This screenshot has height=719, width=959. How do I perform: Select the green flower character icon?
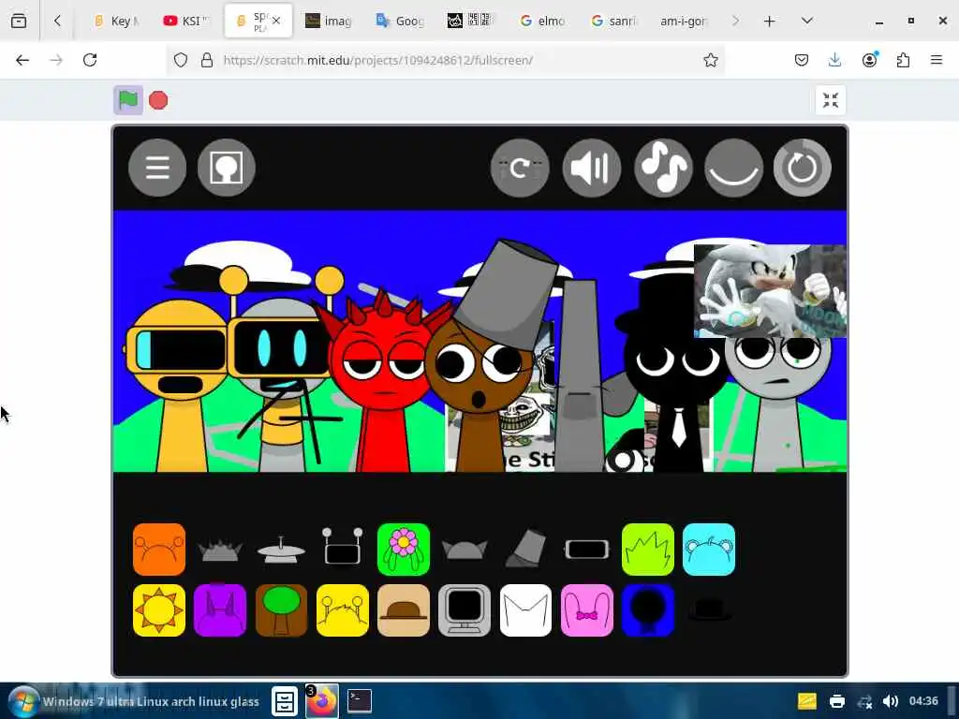click(404, 549)
